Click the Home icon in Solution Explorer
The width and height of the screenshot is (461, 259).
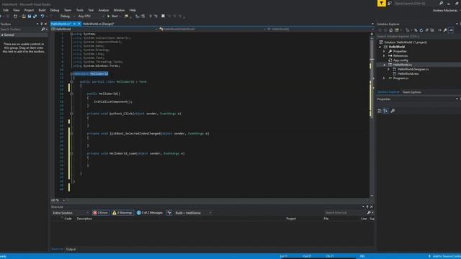click(x=390, y=30)
